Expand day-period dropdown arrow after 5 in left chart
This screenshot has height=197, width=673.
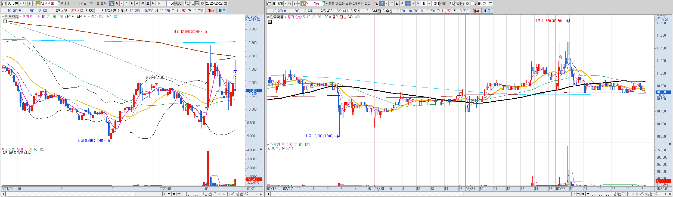point(122,3)
